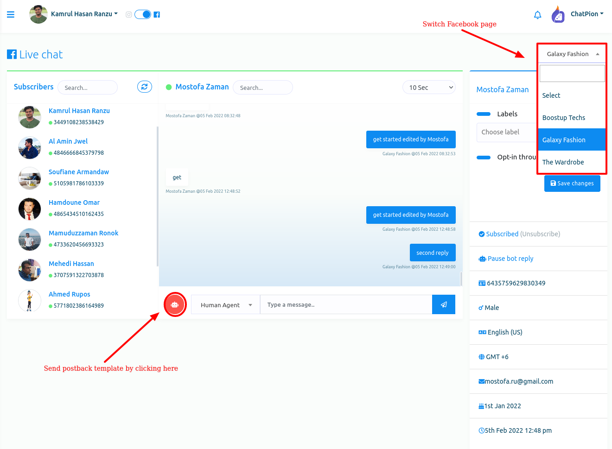Toggle the Instagram/Facebook switch
Screen dimensions: 612x449
pos(143,14)
